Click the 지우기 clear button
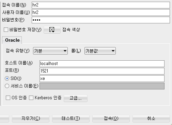The image size is (172, 125). click(31, 119)
